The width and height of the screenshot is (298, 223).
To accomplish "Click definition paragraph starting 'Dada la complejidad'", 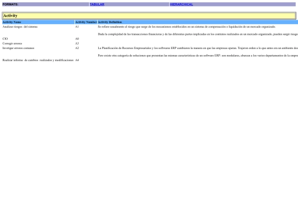I will pyautogui.click(x=198, y=34).
